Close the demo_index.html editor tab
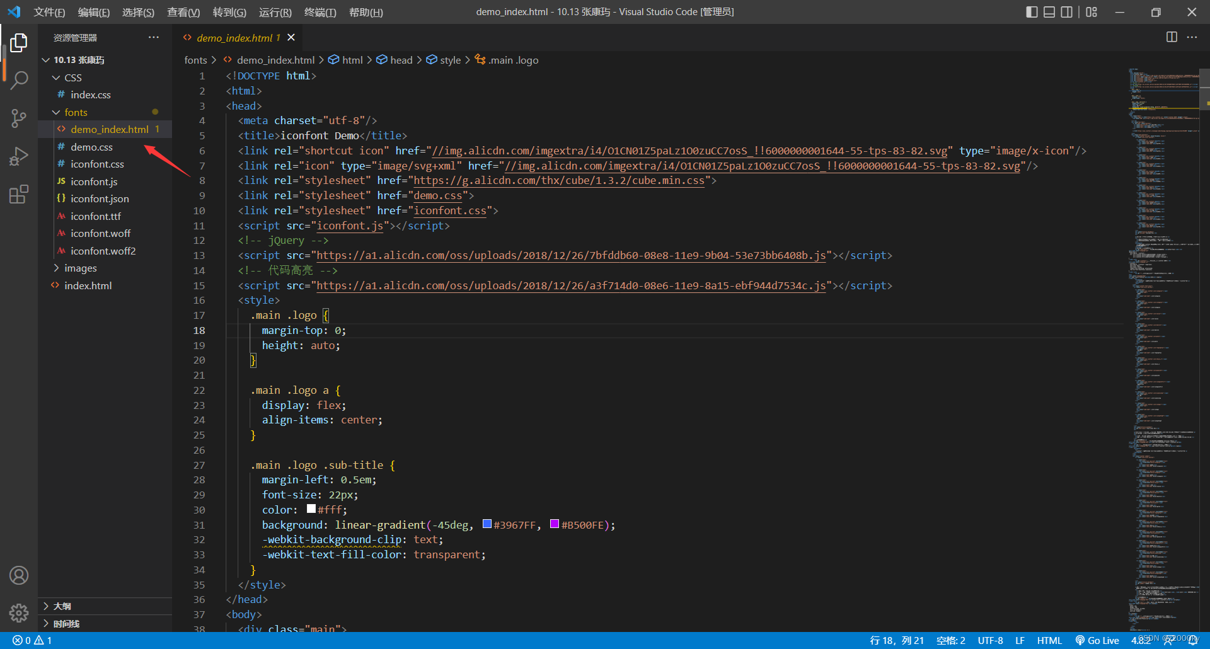 pyautogui.click(x=291, y=37)
